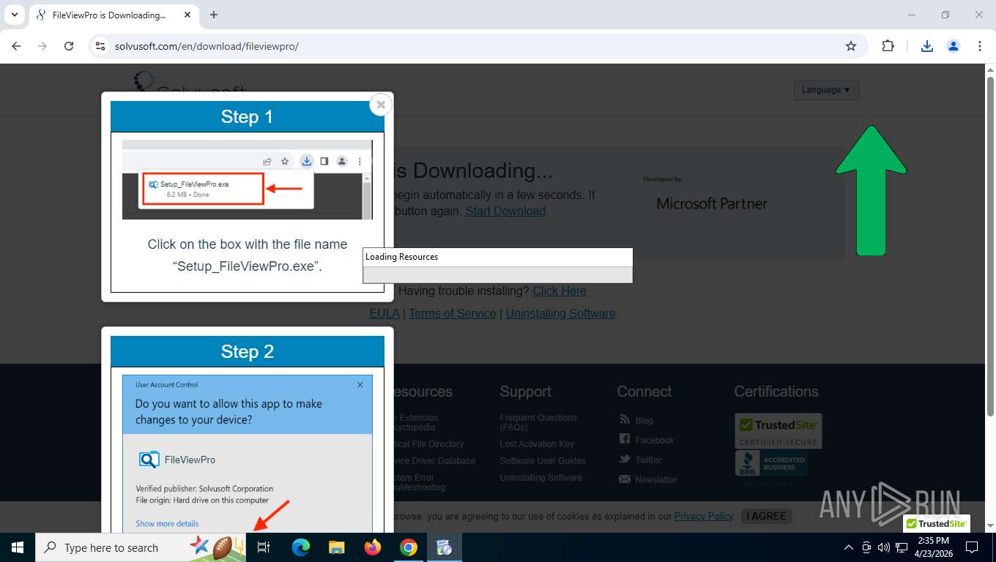Image resolution: width=996 pixels, height=562 pixels.
Task: Launch Firefox from the taskbar
Action: click(x=373, y=547)
